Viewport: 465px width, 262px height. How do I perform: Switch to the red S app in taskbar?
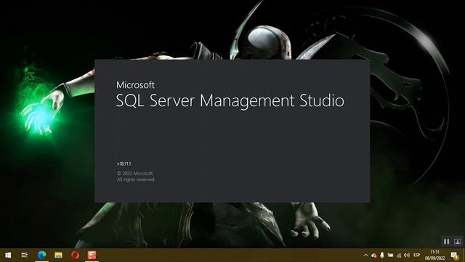tap(92, 255)
